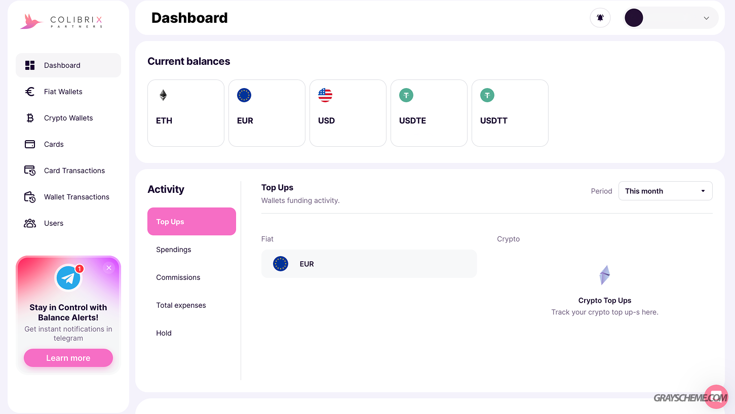Expand the user account dropdown chevron
This screenshot has height=414, width=735.
[706, 18]
